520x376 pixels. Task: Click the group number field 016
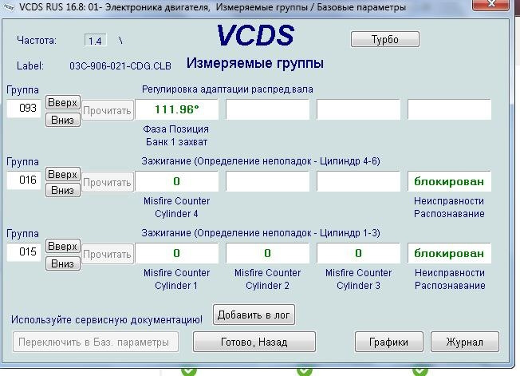tap(24, 180)
